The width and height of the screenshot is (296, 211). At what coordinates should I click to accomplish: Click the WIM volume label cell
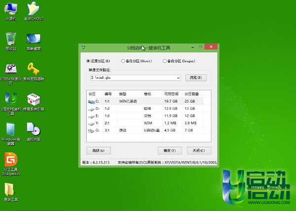coord(148,123)
